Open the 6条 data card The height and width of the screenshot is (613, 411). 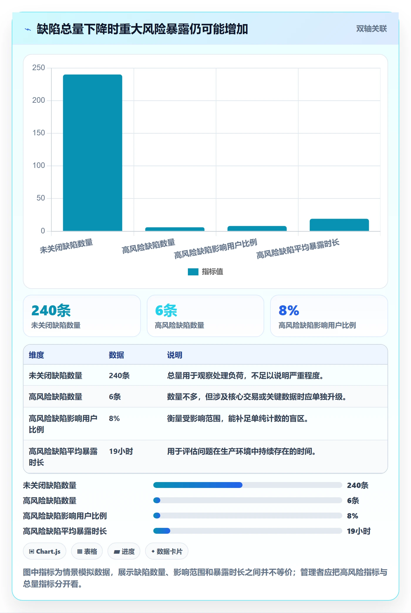click(x=206, y=316)
